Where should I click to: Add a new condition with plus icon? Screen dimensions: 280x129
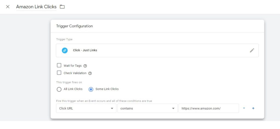(253, 108)
